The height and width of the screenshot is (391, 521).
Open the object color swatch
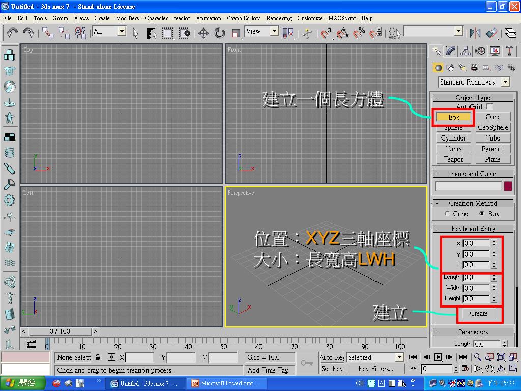[x=508, y=186]
